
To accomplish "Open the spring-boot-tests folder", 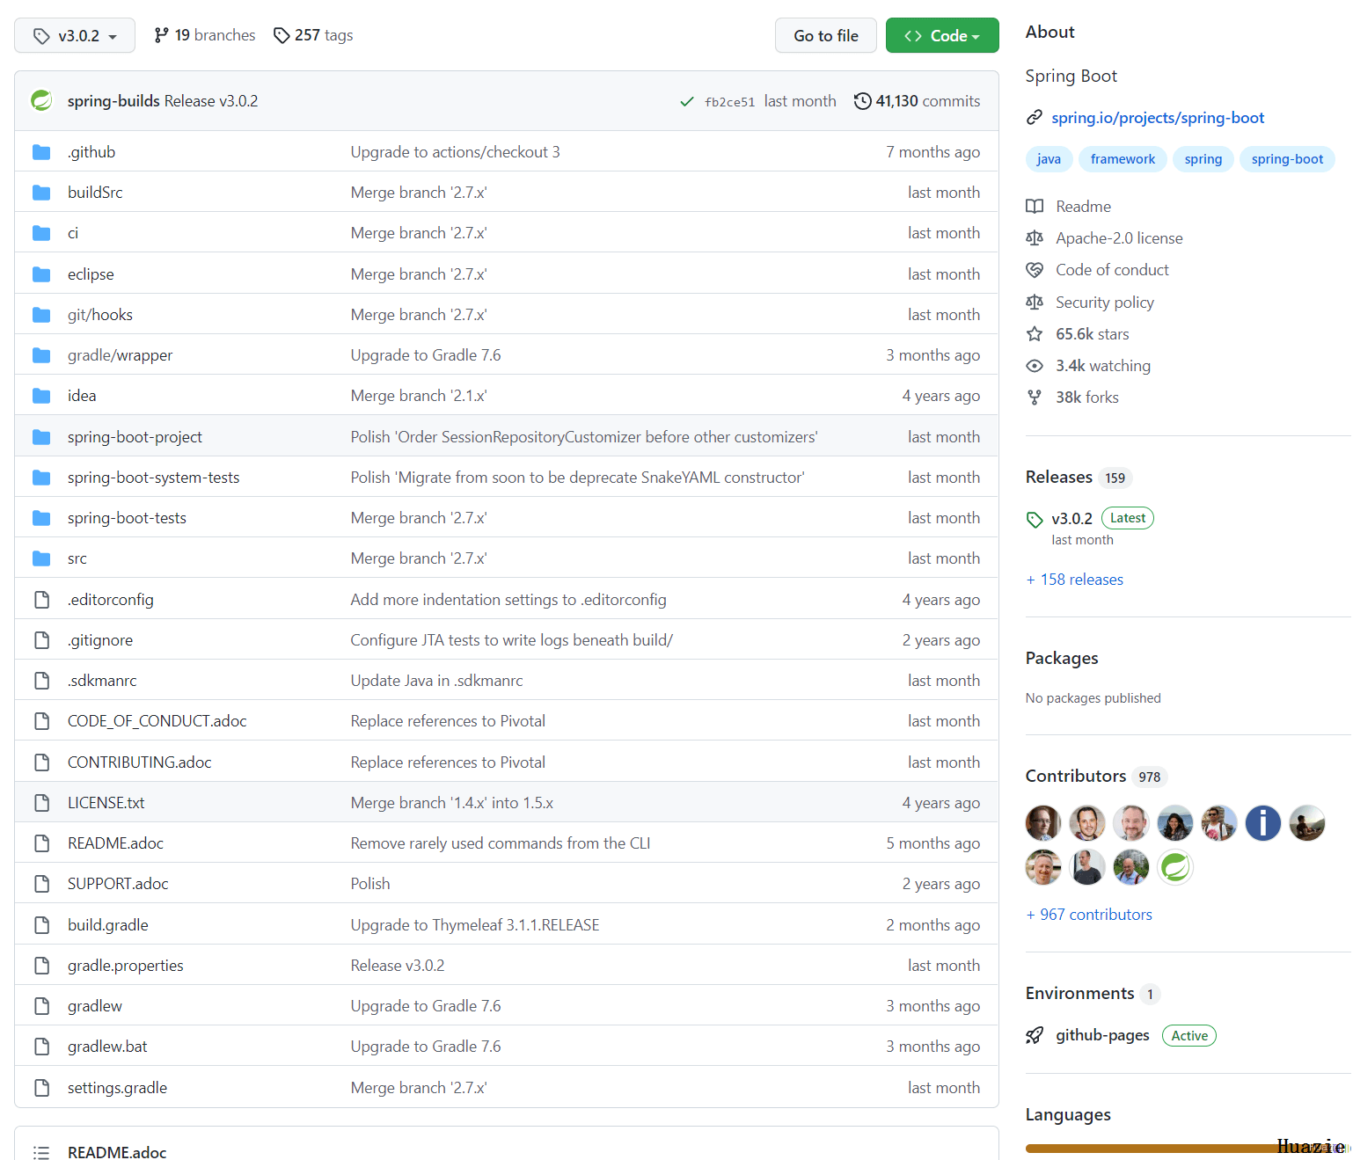I will coord(127,518).
